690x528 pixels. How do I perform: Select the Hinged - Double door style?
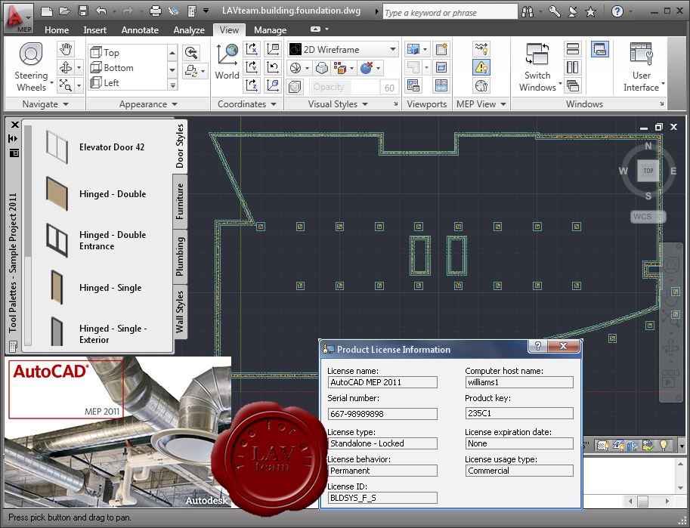tap(97, 194)
